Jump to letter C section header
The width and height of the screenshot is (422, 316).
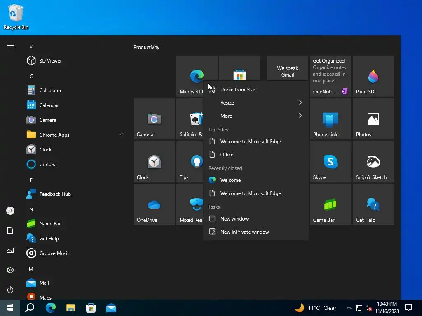coord(31,76)
